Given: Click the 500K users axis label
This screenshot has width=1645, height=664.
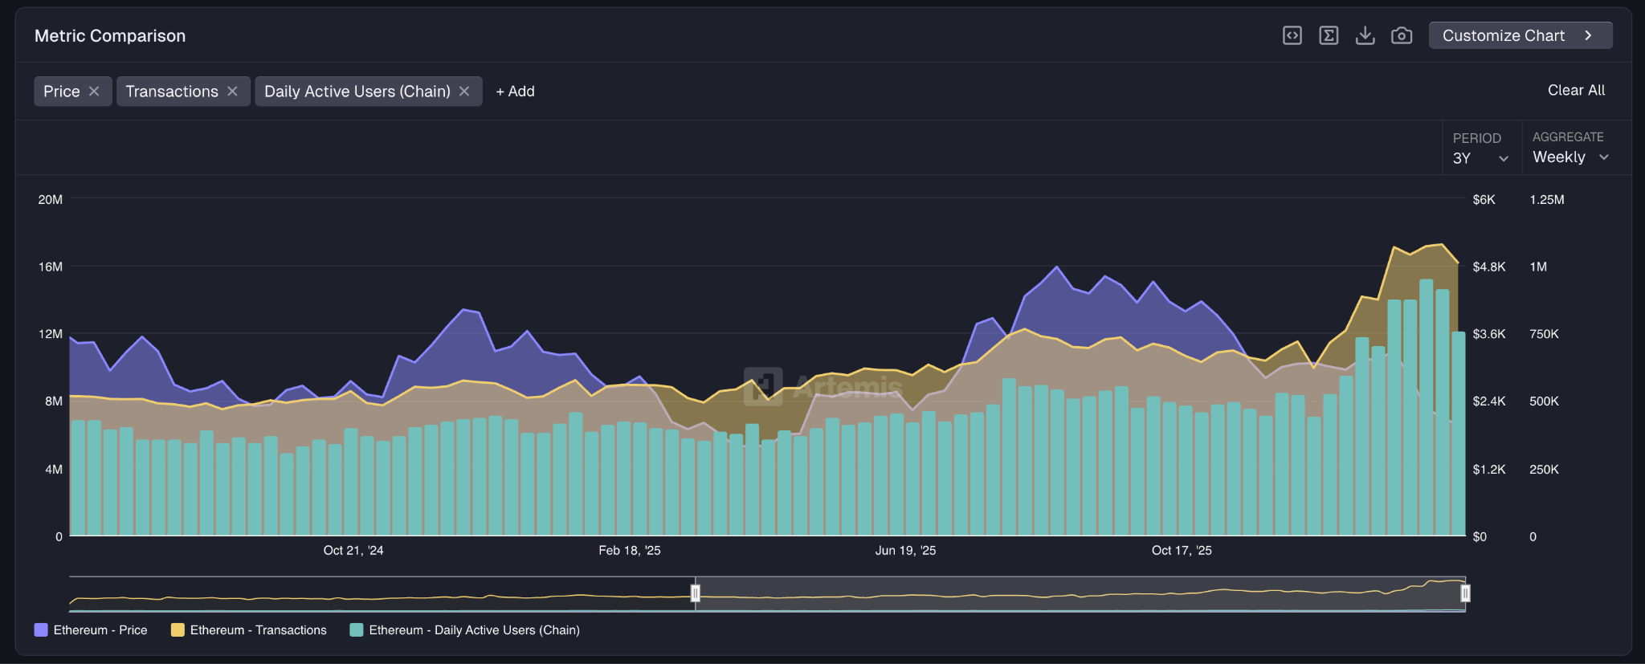Looking at the screenshot, I should [1544, 401].
